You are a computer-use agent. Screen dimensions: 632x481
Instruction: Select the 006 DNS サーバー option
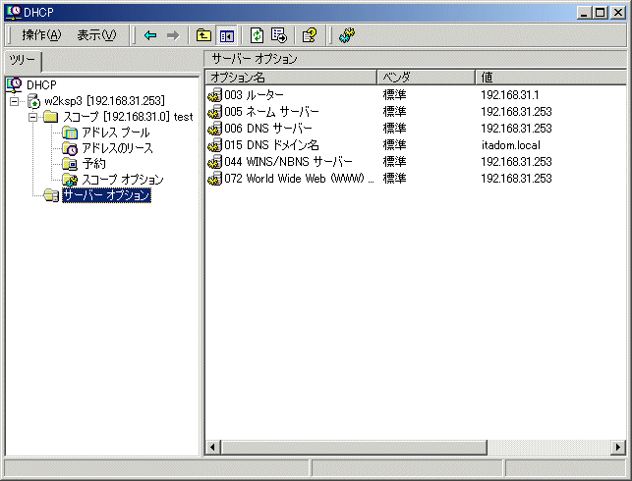pyautogui.click(x=268, y=129)
